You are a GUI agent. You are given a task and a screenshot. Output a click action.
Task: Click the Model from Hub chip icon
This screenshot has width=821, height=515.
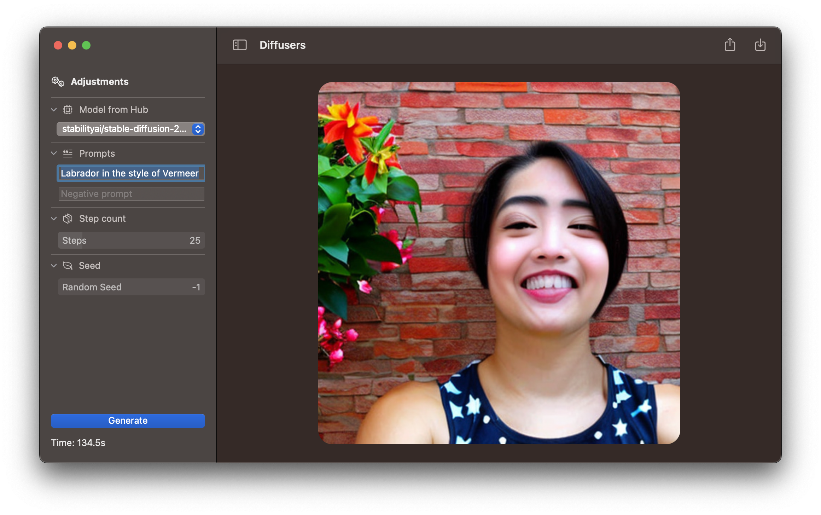(x=68, y=110)
